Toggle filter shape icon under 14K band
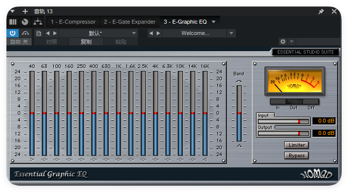 coord(193,160)
